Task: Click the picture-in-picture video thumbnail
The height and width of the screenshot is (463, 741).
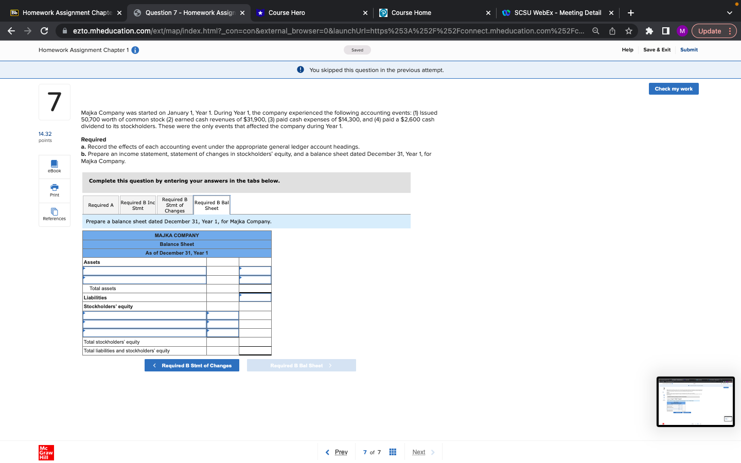Action: [696, 401]
